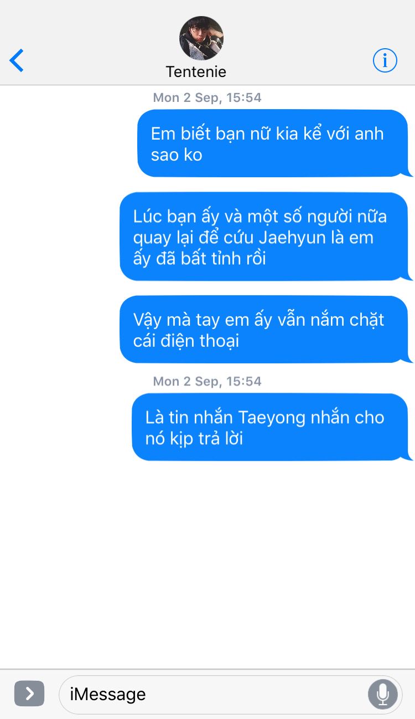Tap message 'Vậy mà tay em ấy'
The height and width of the screenshot is (719, 415).
point(266,330)
